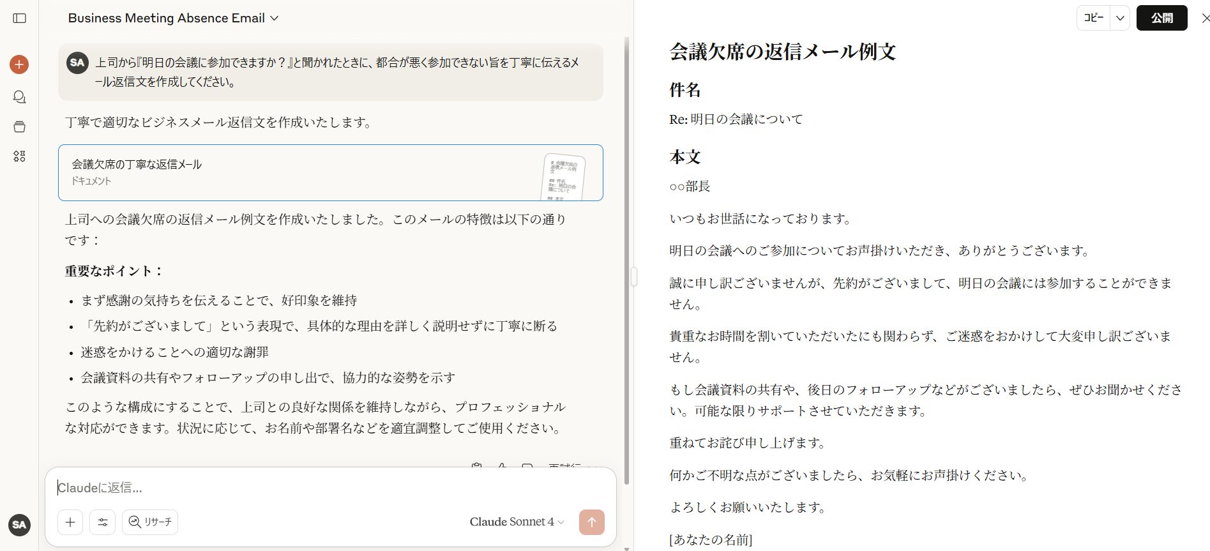Screen dimensions: 1210x551
Task: Send the message with the arrow button
Action: 592,522
